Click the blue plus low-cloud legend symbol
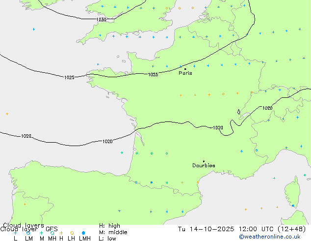Image resolution: width=311 pixels, height=241 pixels. pos(15,233)
